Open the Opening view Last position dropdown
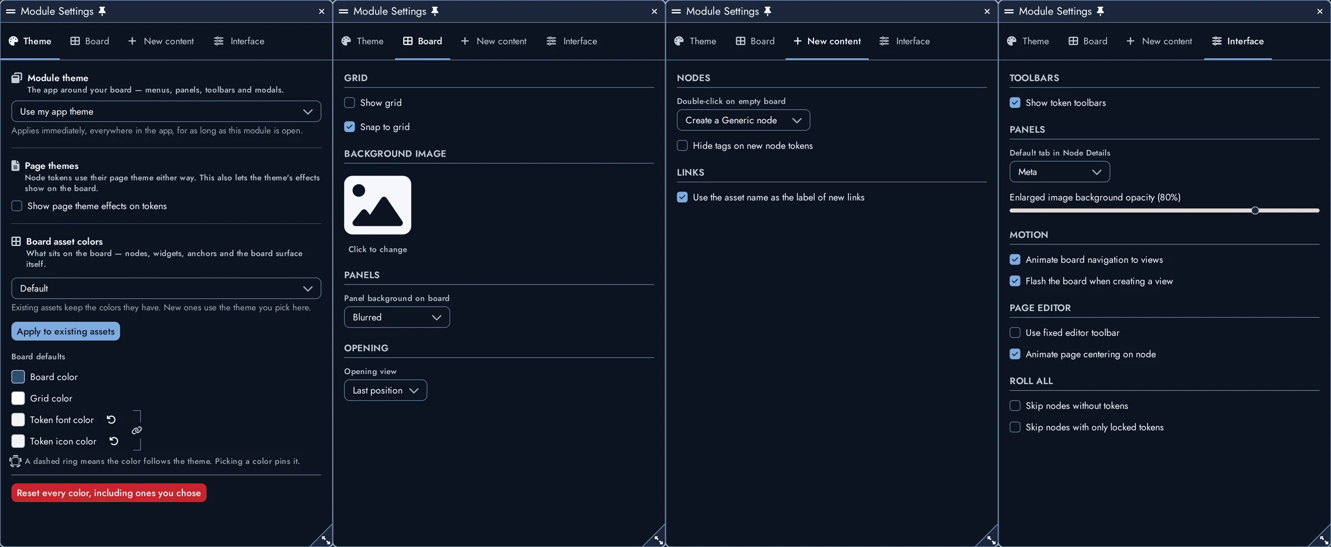1331x547 pixels. pos(385,390)
